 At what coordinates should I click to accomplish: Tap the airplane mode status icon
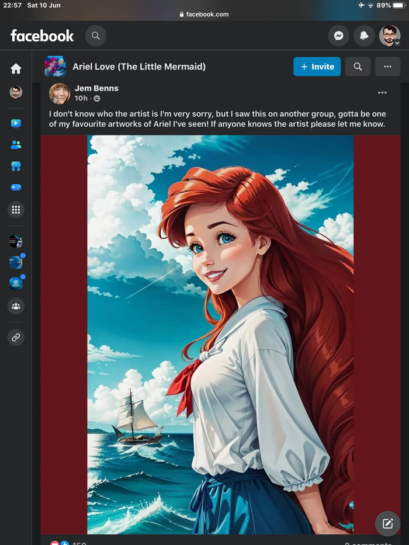coord(361,5)
